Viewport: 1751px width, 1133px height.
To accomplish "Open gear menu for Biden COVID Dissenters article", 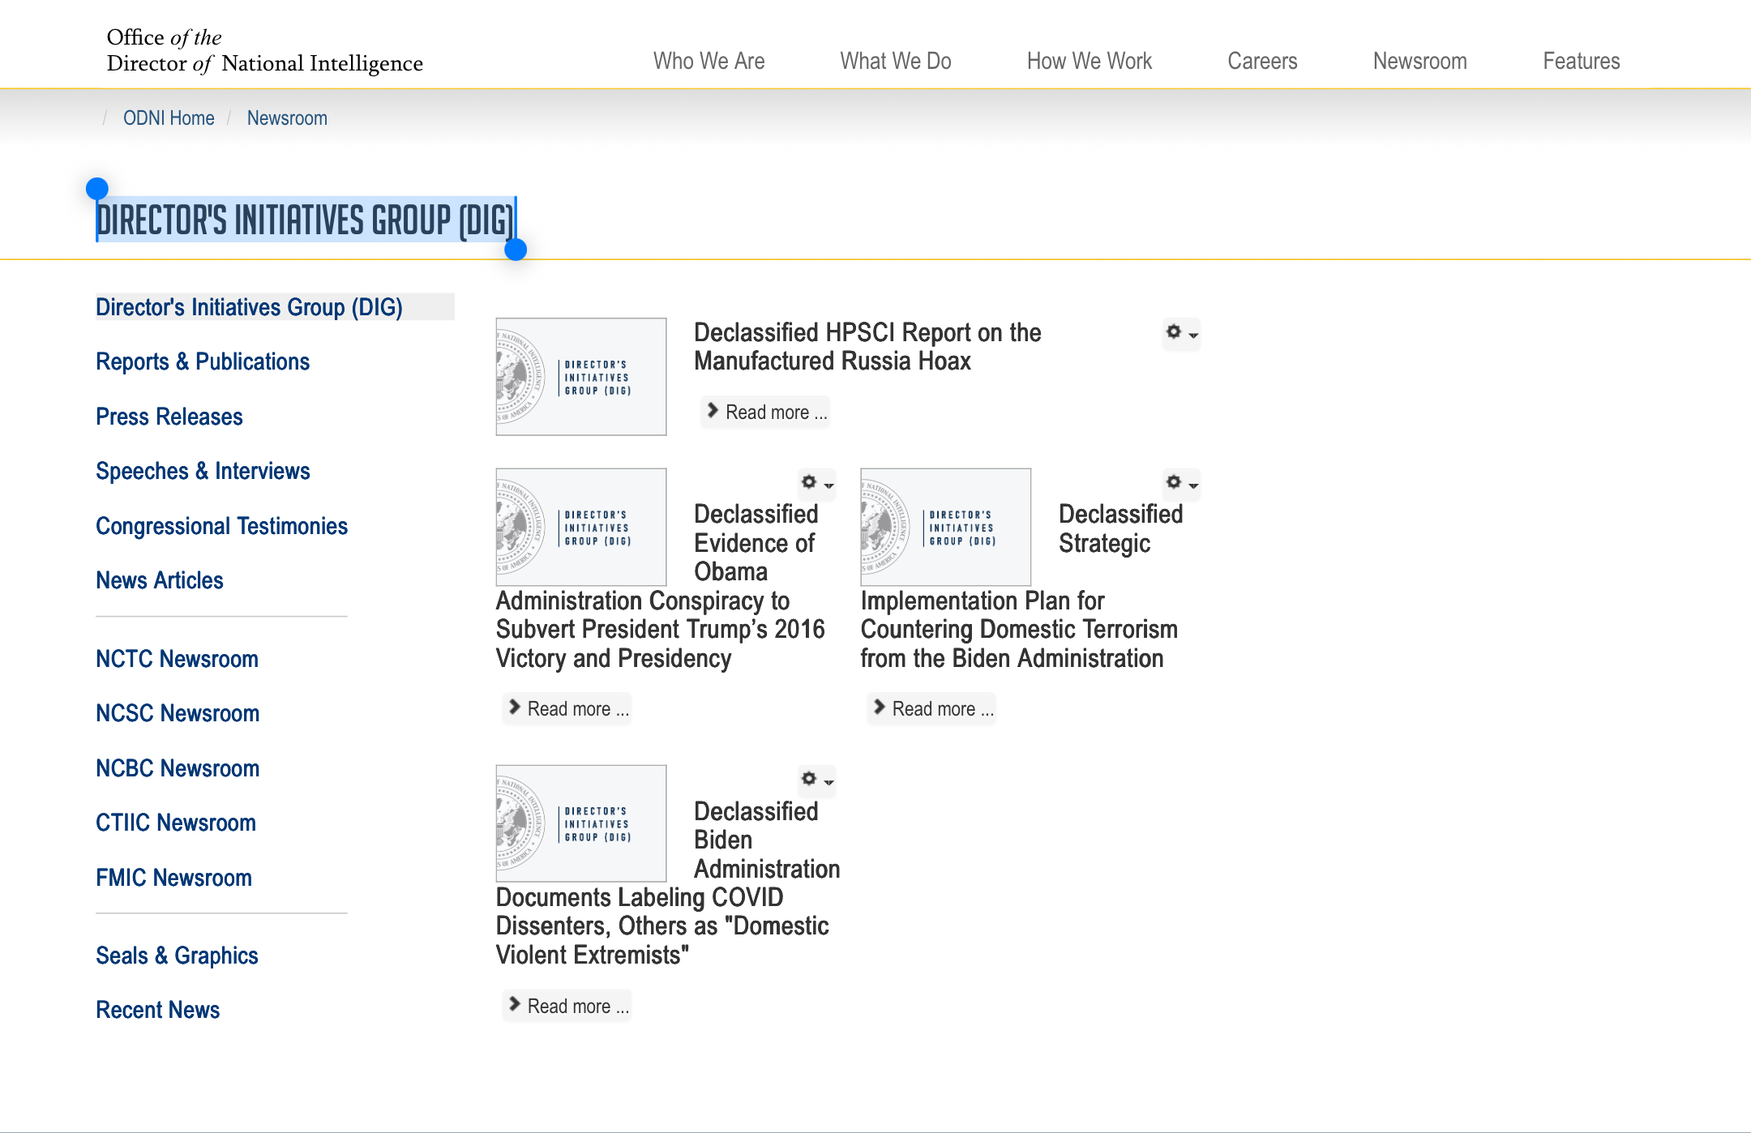I will click(816, 780).
